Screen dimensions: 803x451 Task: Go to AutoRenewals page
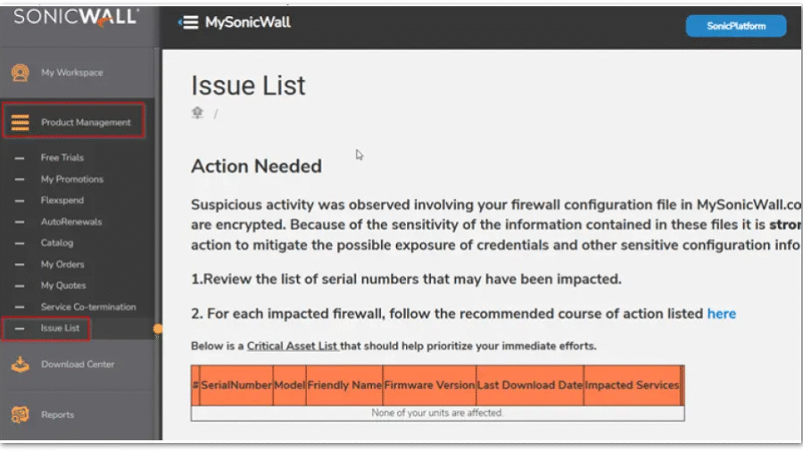(70, 222)
